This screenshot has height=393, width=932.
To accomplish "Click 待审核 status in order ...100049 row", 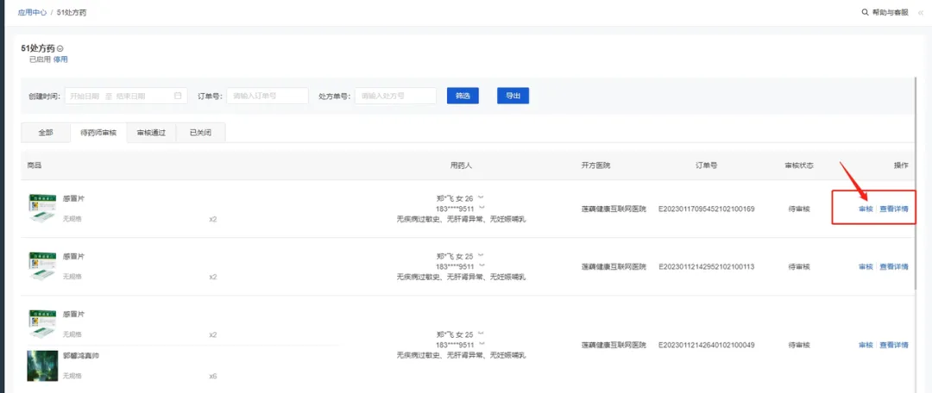I will pyautogui.click(x=799, y=345).
